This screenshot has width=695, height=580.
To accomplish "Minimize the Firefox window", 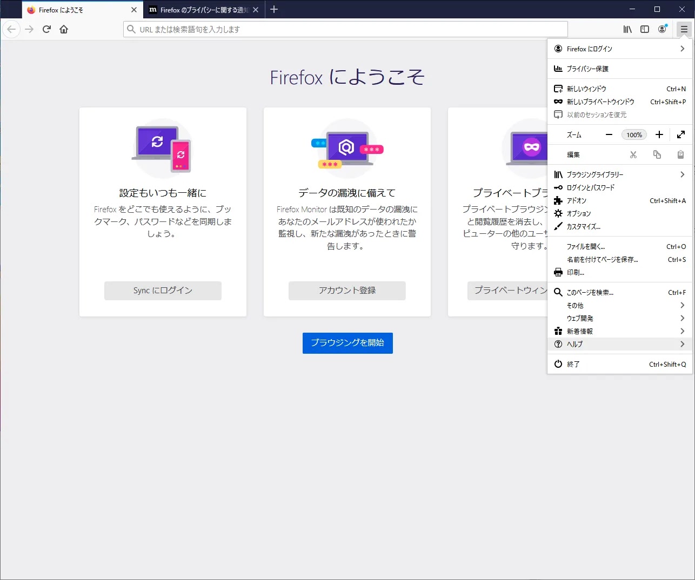I will (x=633, y=9).
